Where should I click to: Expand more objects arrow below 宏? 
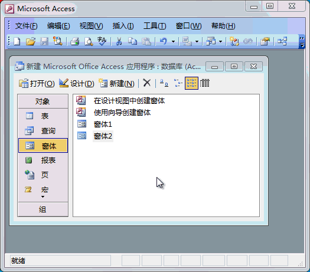[43, 196]
